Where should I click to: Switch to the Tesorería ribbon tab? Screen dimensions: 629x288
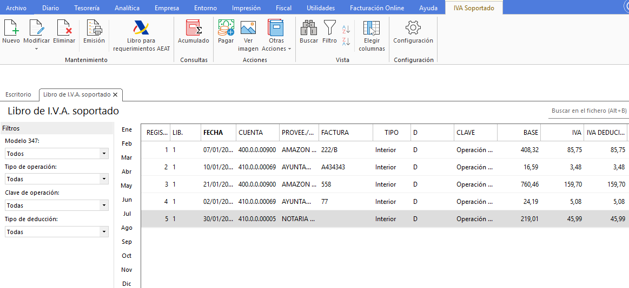(87, 8)
